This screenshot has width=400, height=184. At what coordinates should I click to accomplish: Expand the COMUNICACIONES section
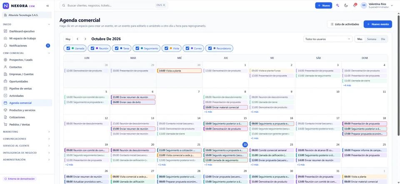tap(49, 139)
